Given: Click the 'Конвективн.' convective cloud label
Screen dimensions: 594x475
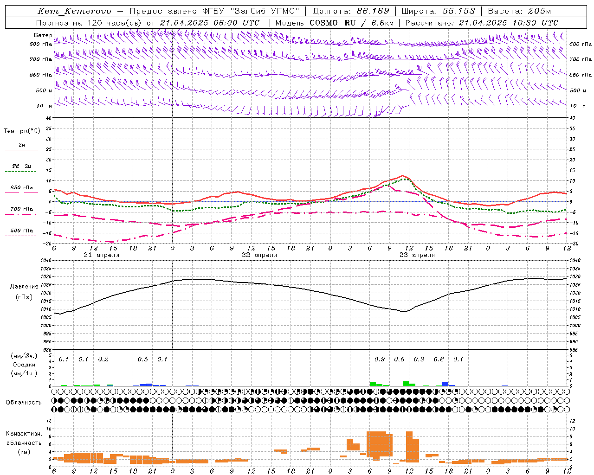Looking at the screenshot, I should point(24,434).
